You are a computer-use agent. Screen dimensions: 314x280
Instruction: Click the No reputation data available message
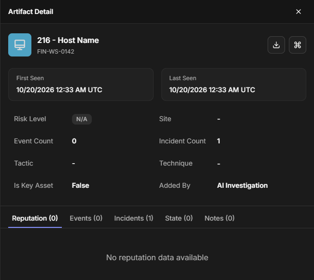[157, 258]
